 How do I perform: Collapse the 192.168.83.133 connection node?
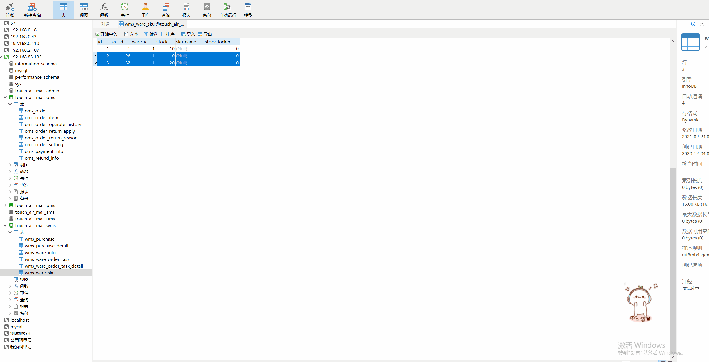tap(1, 57)
